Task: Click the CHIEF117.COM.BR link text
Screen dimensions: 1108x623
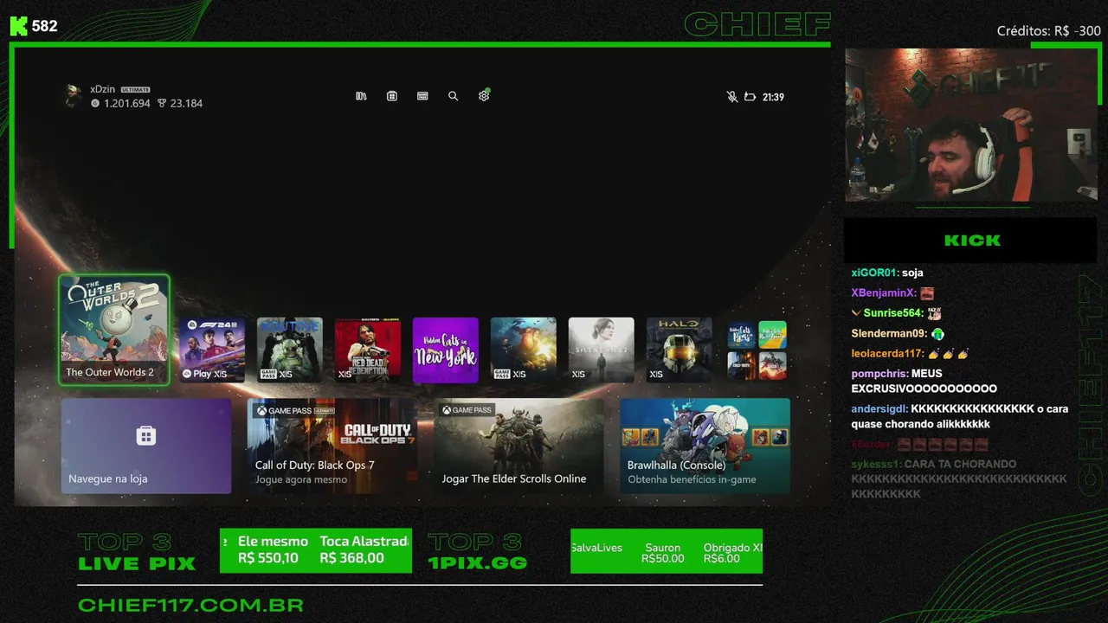Action: click(190, 606)
